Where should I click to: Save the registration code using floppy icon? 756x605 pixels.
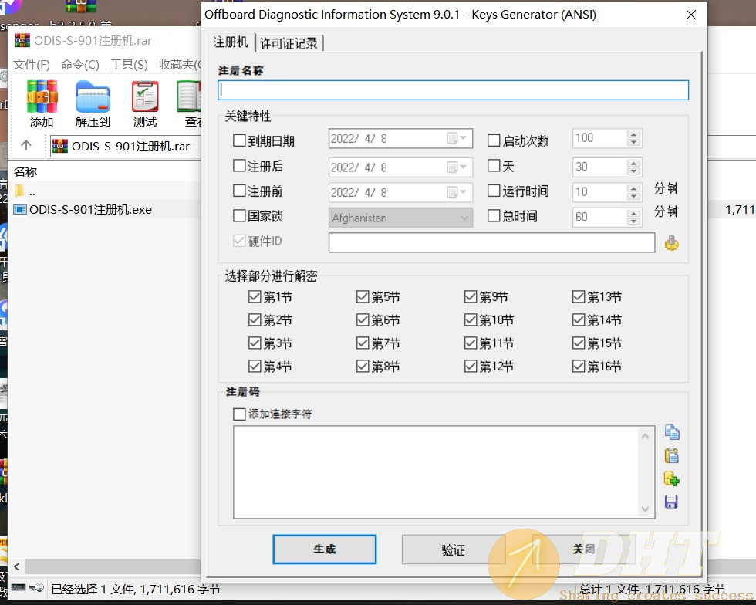[671, 502]
